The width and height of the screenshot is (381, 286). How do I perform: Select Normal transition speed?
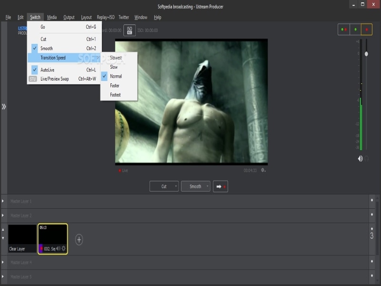pos(119,76)
